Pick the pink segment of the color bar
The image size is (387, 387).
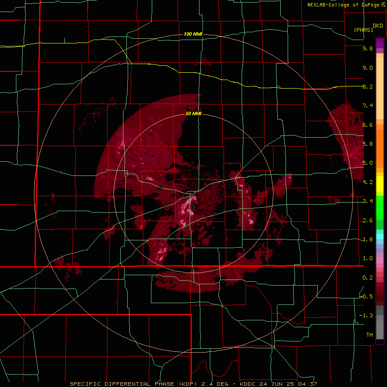[x=380, y=261]
